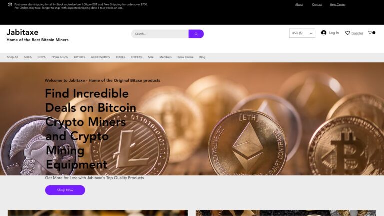The image size is (384, 216).
Task: Expand the USD ($) currency dropdown
Action: pos(302,33)
